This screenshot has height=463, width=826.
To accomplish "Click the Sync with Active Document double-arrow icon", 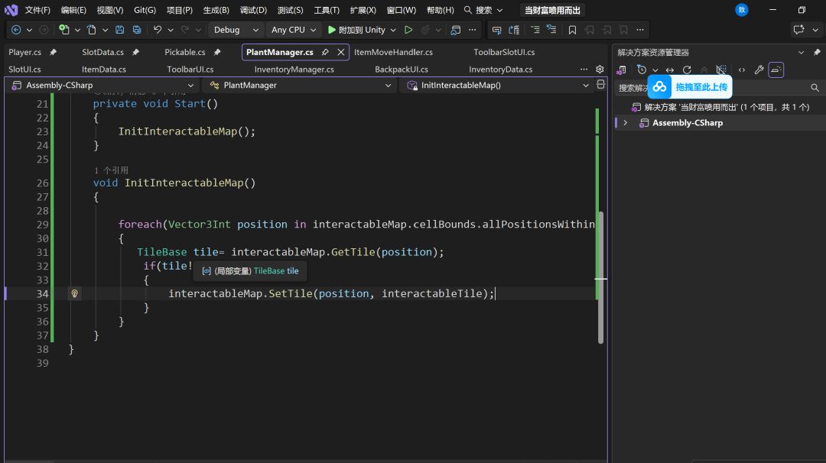I will point(669,70).
